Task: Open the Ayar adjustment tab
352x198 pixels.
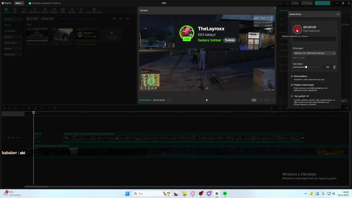Action: (x=81, y=10)
